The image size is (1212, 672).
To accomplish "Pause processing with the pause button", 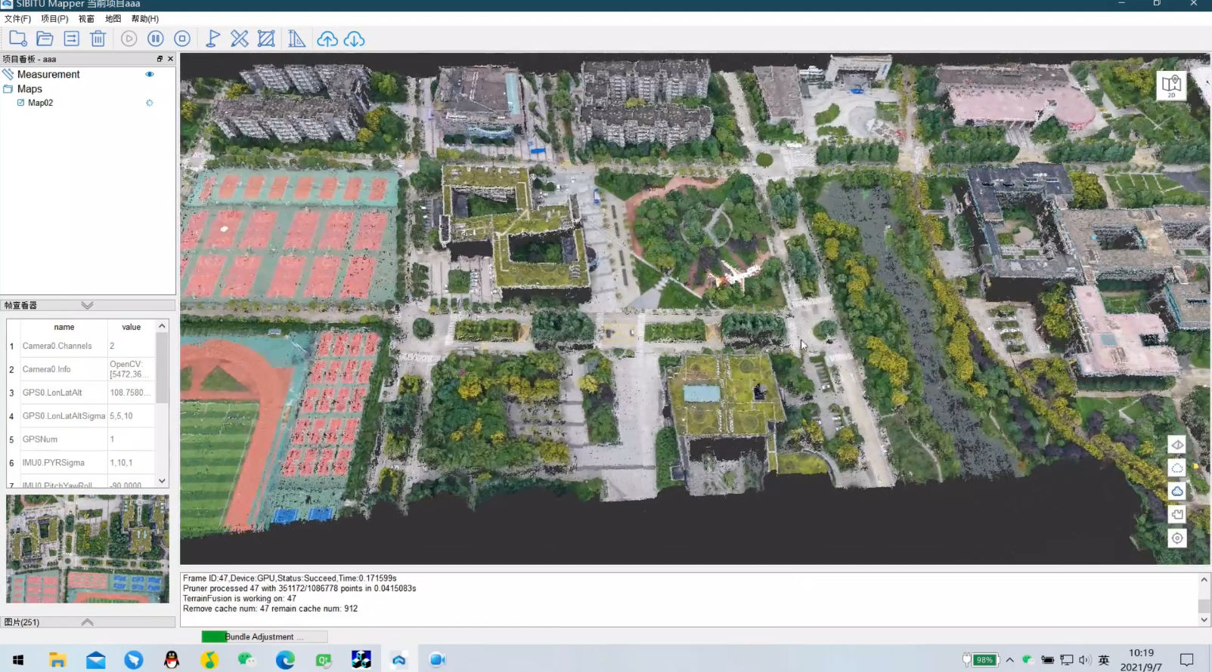I will click(x=156, y=39).
